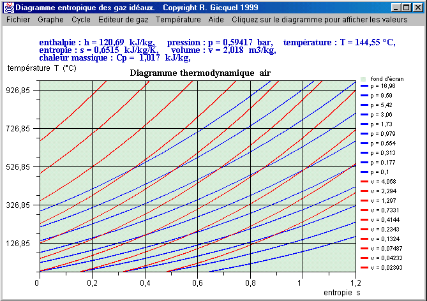Click the 0,6 entropy axis label
Image resolution: width=427 pixels, height=301 pixels.
tap(198, 283)
